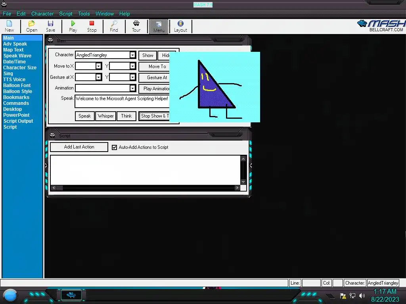Select Map Text in the sidebar

click(13, 50)
